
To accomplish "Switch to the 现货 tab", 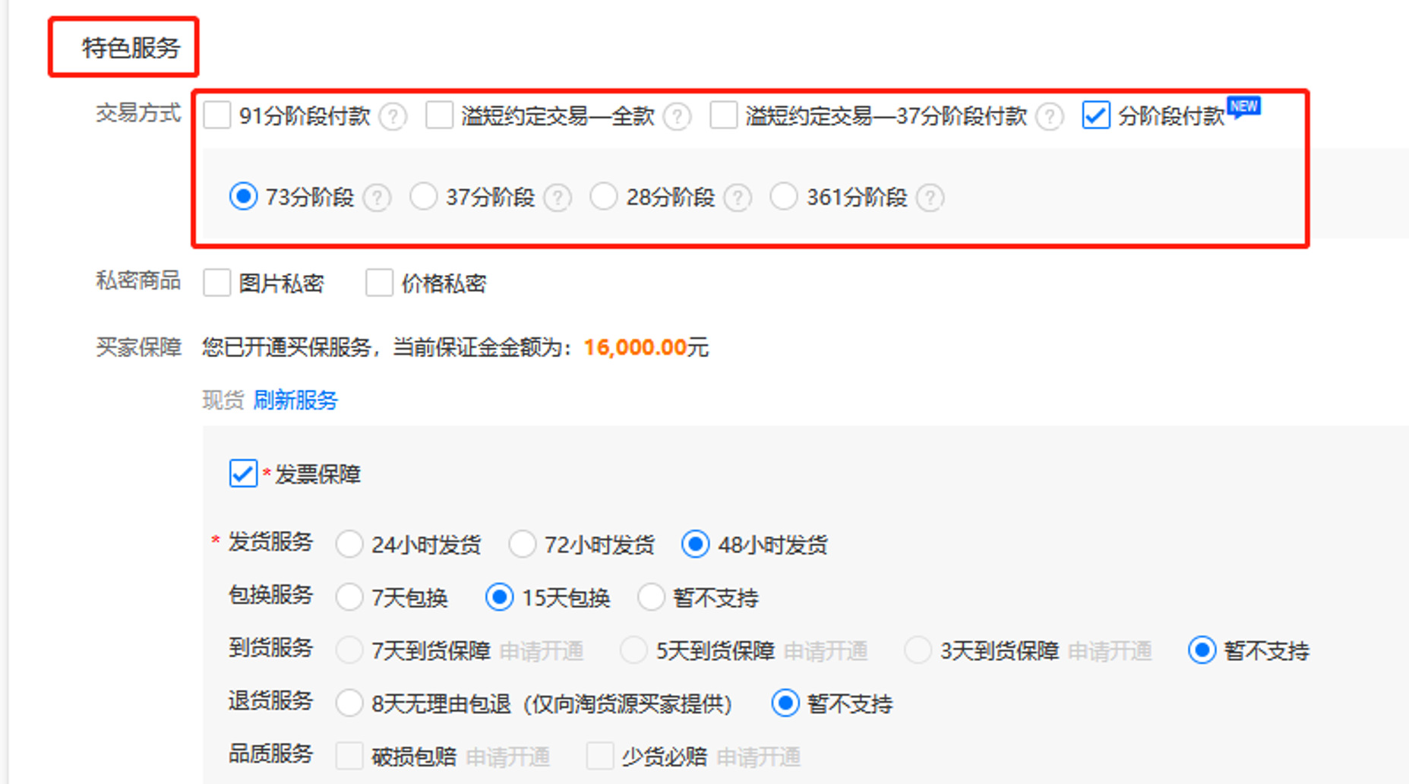I will 223,400.
